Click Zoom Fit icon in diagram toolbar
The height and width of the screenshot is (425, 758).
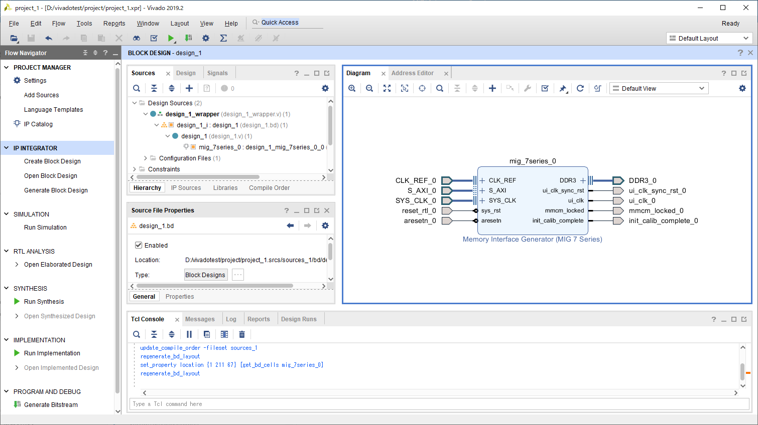(387, 88)
